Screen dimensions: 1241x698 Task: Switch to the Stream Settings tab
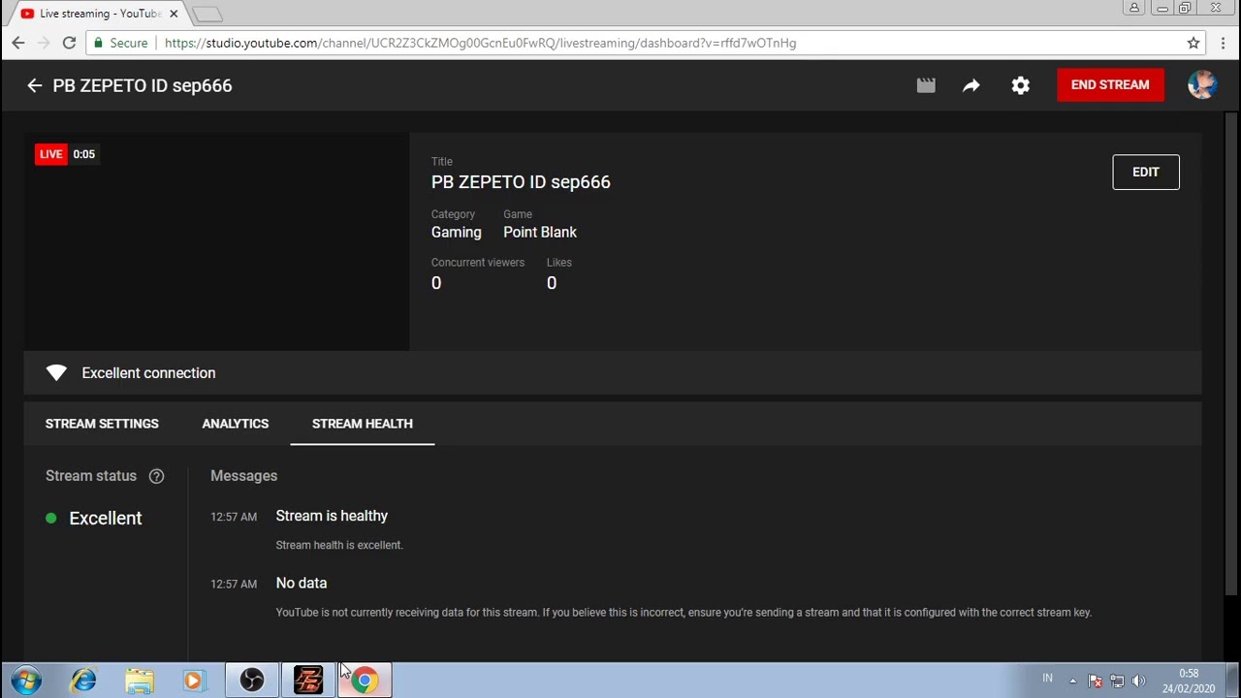102,424
